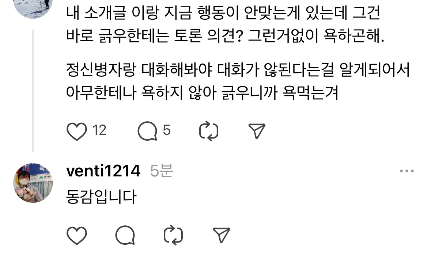431x267 pixels.
Task: Open the three-dot menu for venti1214's reply
Action: tap(407, 171)
